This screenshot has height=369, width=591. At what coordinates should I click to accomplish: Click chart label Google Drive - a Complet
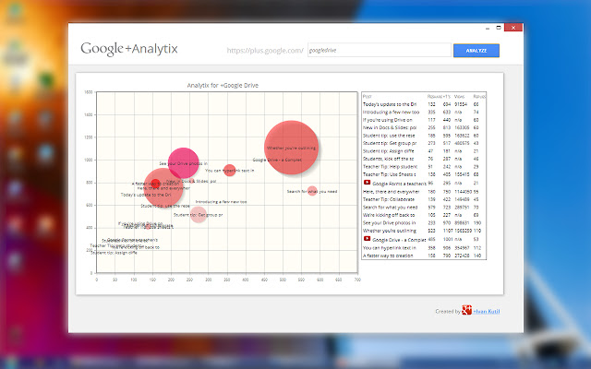277,160
